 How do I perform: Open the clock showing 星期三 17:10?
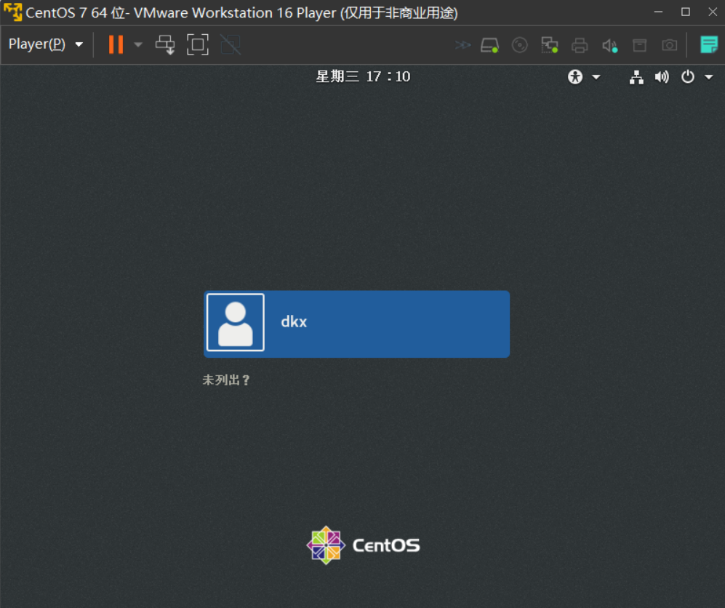(363, 76)
